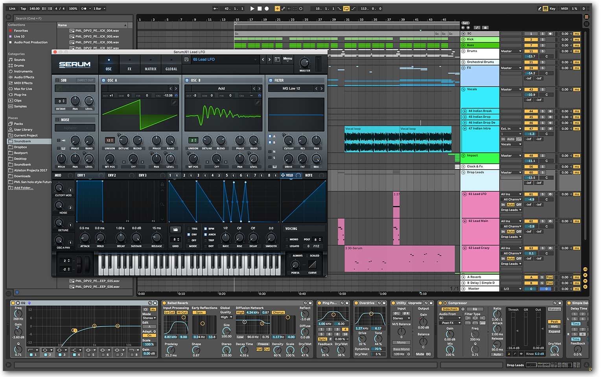This screenshot has width=604, height=377.
Task: Save preset with Serum floppy disk icon
Action: tap(186, 59)
